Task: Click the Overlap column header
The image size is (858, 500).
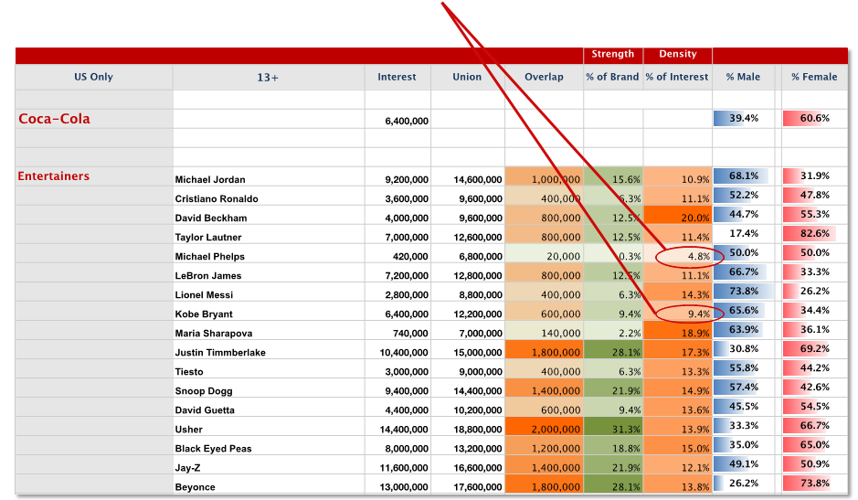Action: pyautogui.click(x=544, y=77)
